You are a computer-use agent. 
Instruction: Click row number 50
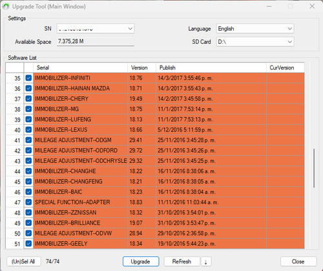(17, 234)
